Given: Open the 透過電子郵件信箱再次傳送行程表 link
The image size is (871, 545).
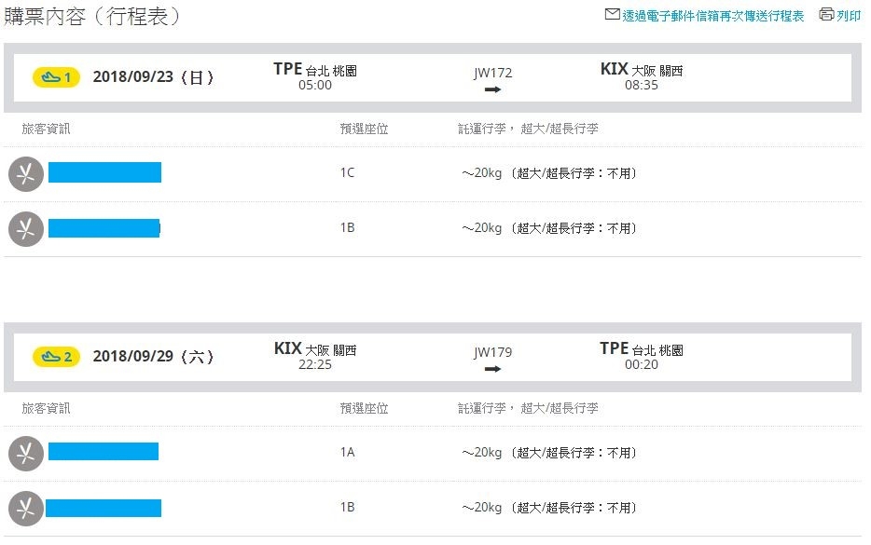Looking at the screenshot, I should tap(712, 16).
